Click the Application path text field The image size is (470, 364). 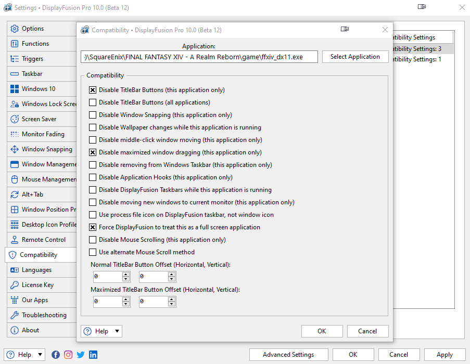[199, 57]
